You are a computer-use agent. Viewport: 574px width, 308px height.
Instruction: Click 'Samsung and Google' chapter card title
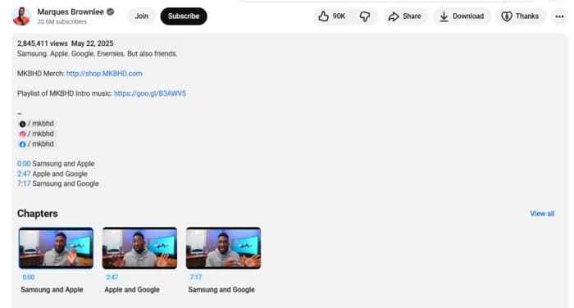coord(221,289)
